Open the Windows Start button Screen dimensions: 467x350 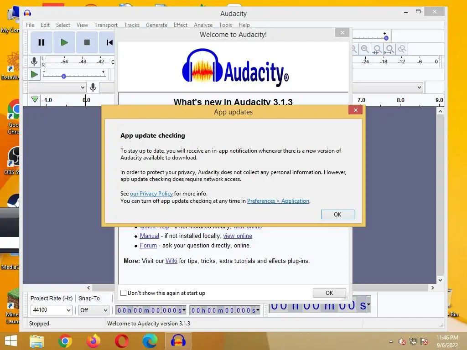[x=11, y=341]
